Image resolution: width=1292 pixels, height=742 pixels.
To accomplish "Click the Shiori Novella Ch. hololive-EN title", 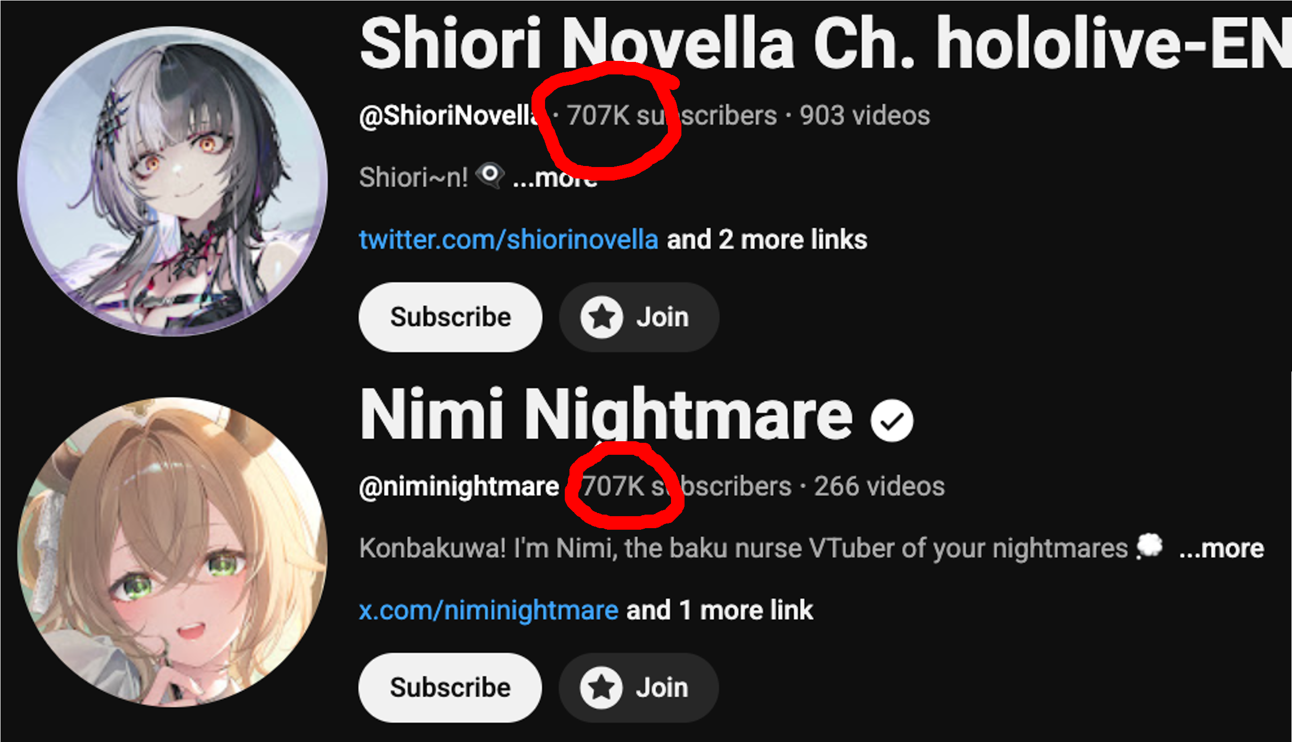I will click(825, 43).
